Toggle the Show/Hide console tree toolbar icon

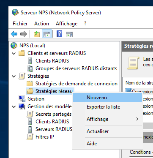[x=47, y=34]
